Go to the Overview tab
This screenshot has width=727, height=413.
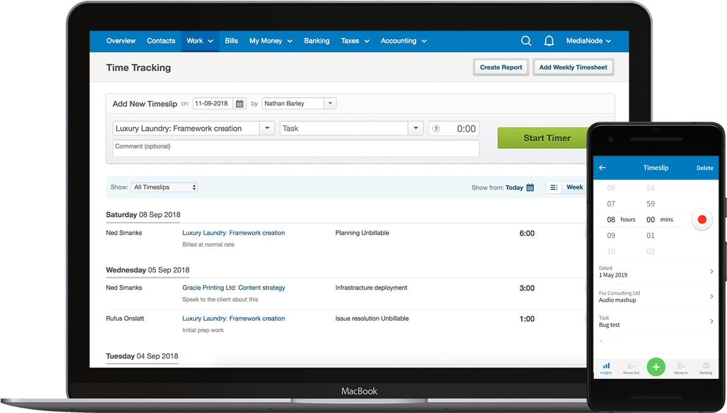[x=121, y=41]
